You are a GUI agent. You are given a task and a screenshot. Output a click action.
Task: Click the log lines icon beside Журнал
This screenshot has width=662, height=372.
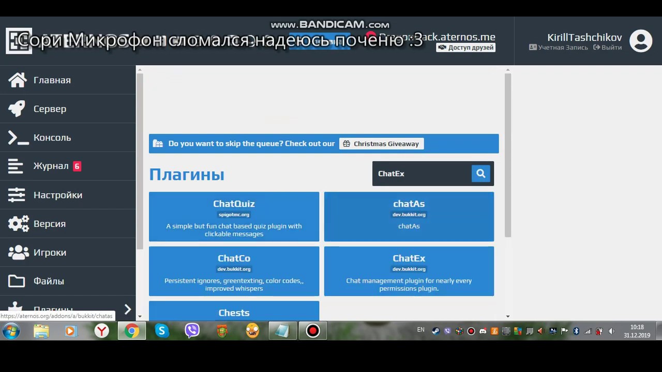click(16, 166)
